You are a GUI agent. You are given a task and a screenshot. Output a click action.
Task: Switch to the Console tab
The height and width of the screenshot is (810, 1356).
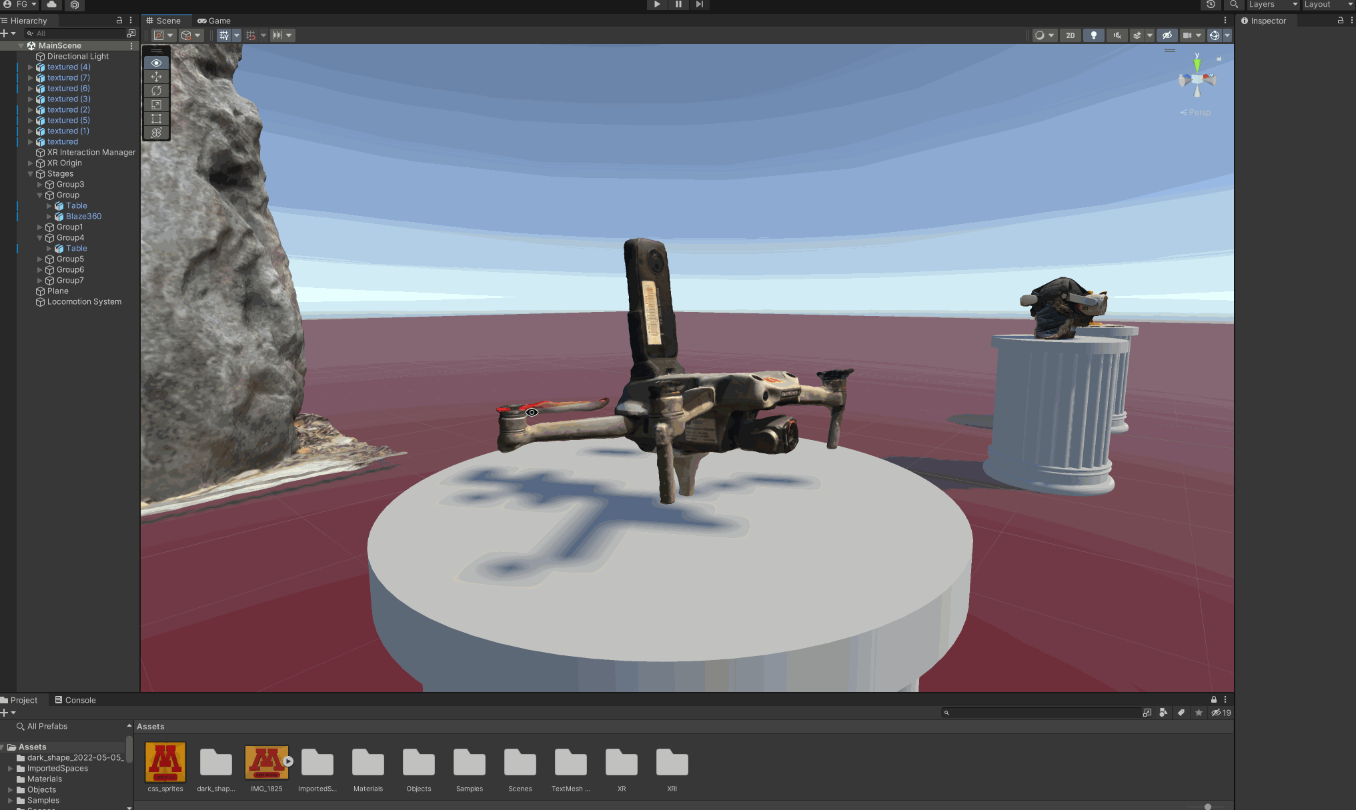[x=75, y=700]
